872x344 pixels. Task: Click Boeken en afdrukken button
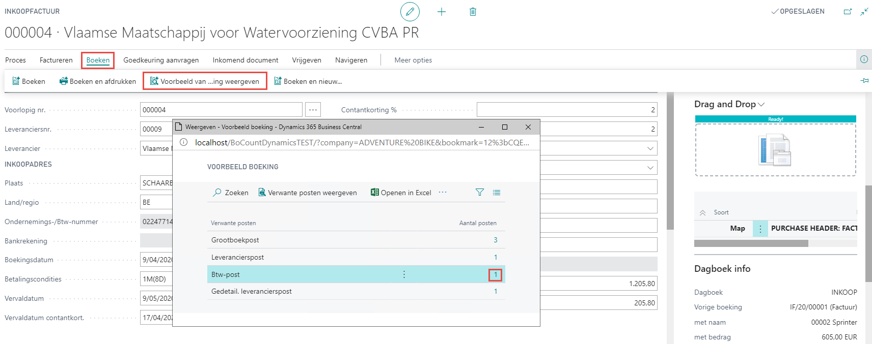[98, 81]
